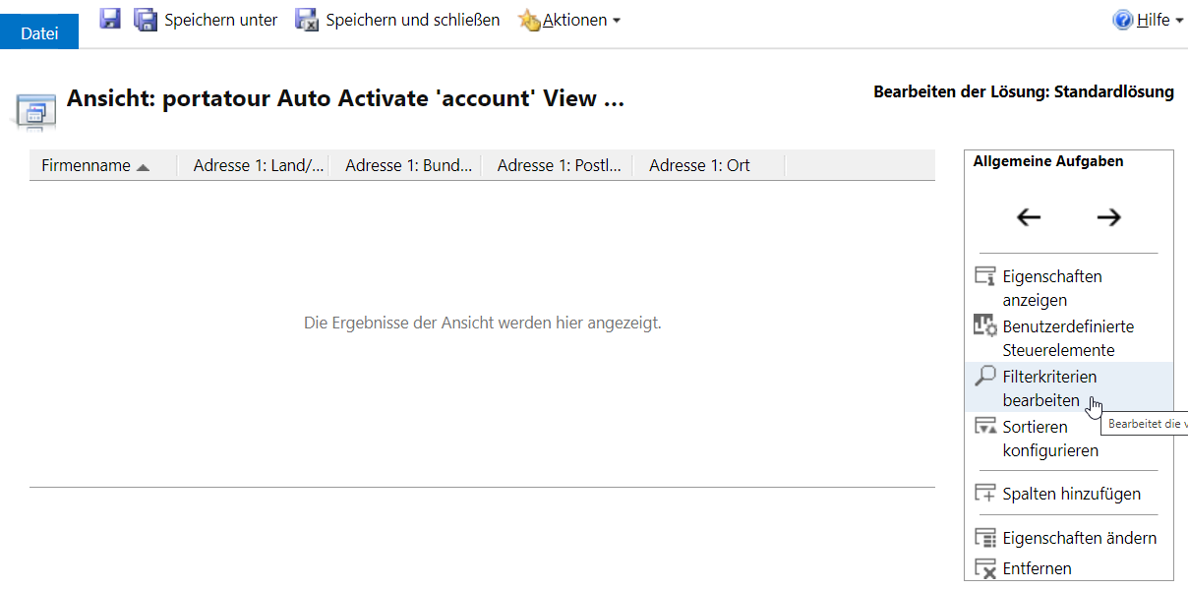The height and width of the screenshot is (589, 1188).
Task: Open Sortieren konfigurieren link
Action: point(1050,439)
